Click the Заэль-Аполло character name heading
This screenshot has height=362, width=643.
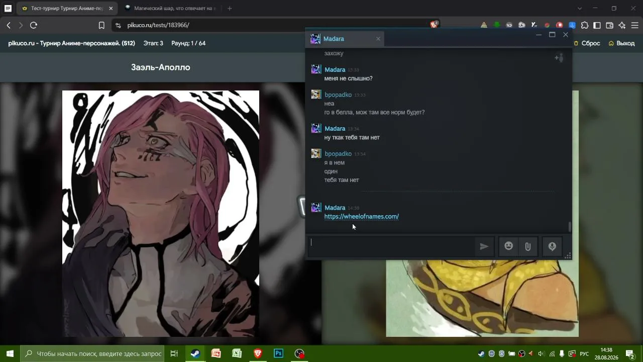[x=161, y=67]
